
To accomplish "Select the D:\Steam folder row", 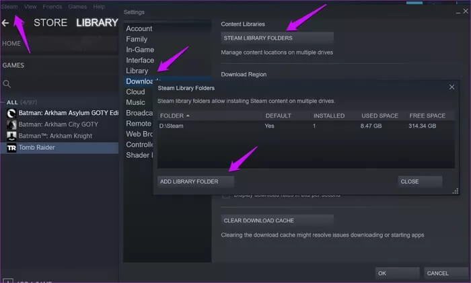I will pos(305,126).
